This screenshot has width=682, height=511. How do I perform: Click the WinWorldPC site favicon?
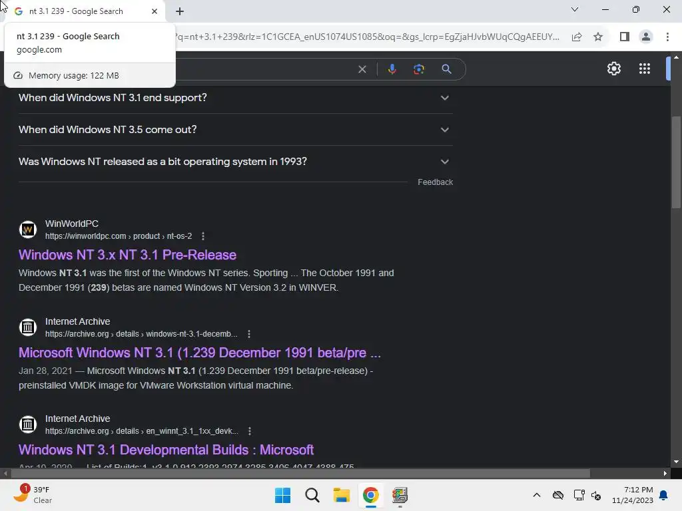28,230
